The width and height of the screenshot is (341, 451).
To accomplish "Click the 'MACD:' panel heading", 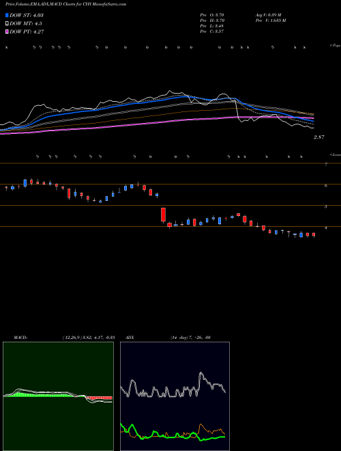I will (20, 338).
